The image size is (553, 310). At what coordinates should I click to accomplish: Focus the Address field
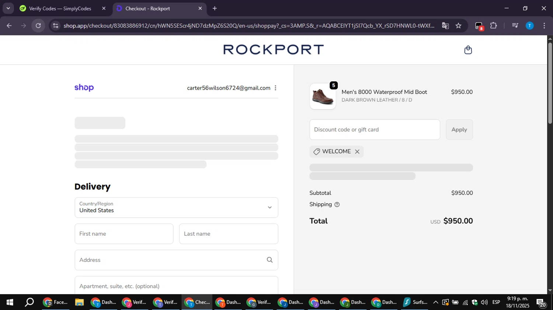[x=176, y=260]
